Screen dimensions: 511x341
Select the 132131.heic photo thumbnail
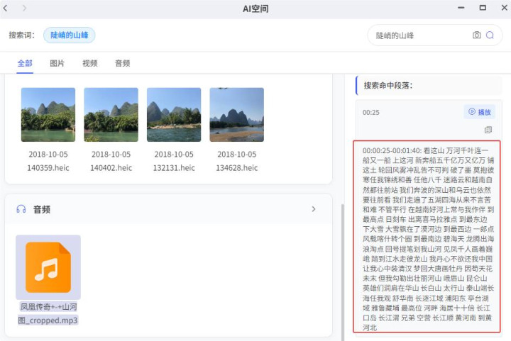click(x=174, y=115)
